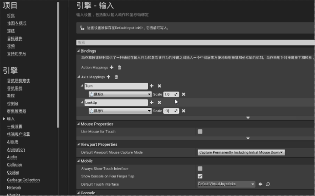Open the Default Viewport Mouse Capture Mode dropdown

241,152
